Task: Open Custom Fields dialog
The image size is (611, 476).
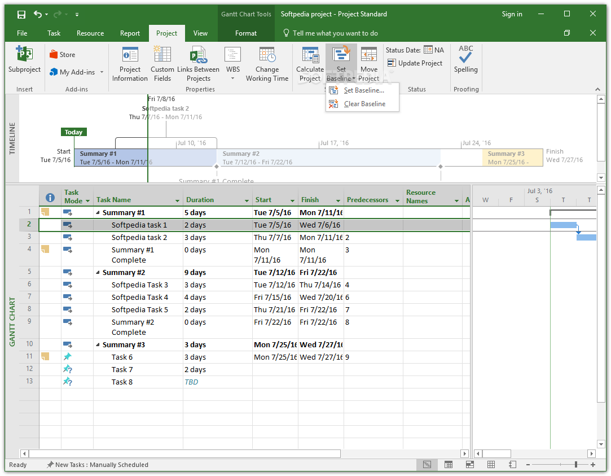Action: click(162, 64)
